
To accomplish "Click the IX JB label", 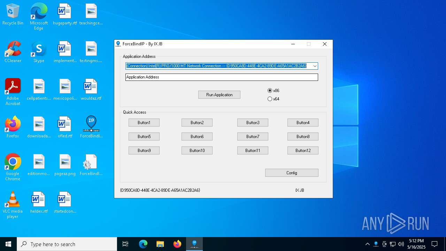I will point(300,190).
